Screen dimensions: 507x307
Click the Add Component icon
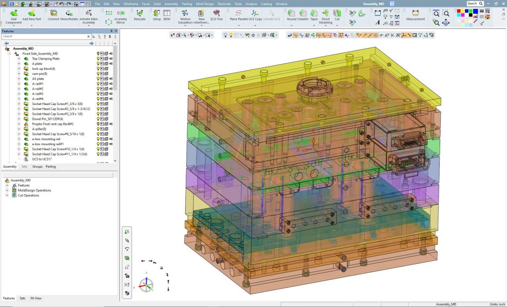13,13
